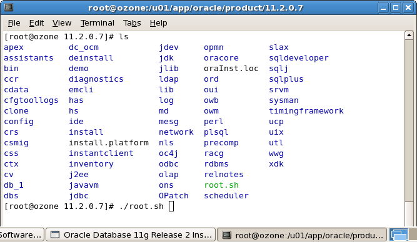Image resolution: width=417 pixels, height=242 pixels.
Task: Click the db_1 directory name
Action: (14, 185)
